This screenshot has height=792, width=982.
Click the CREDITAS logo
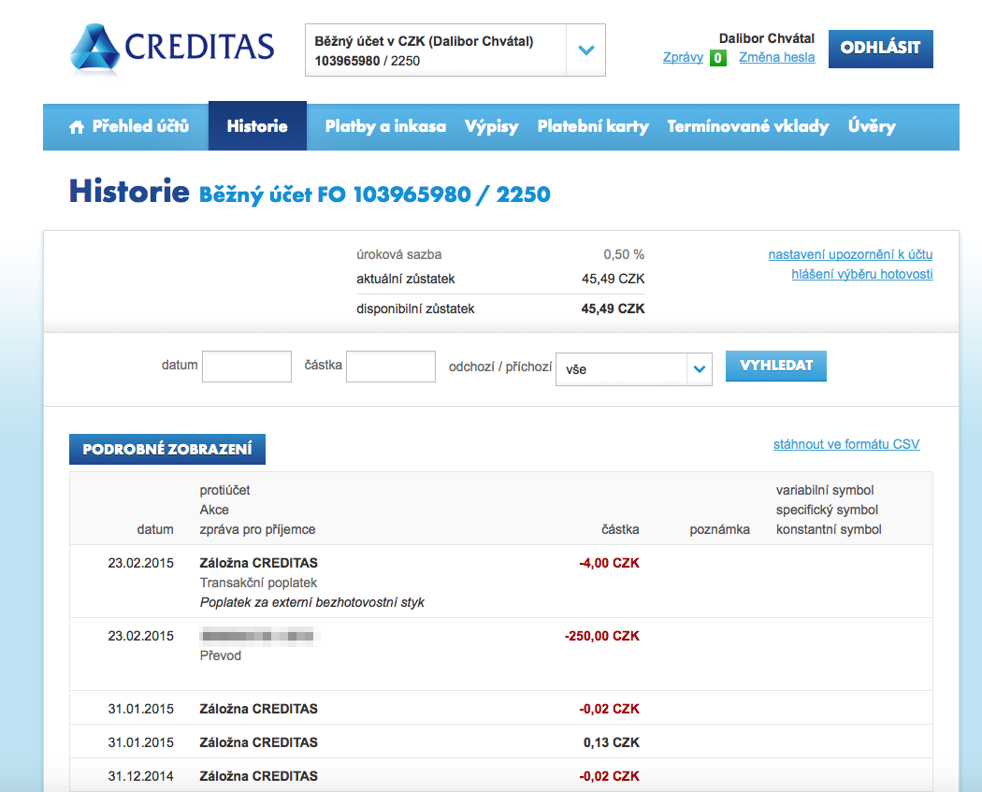click(x=172, y=49)
